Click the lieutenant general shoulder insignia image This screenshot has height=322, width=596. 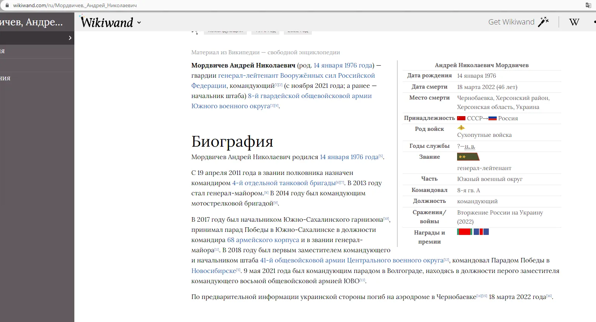tap(468, 157)
